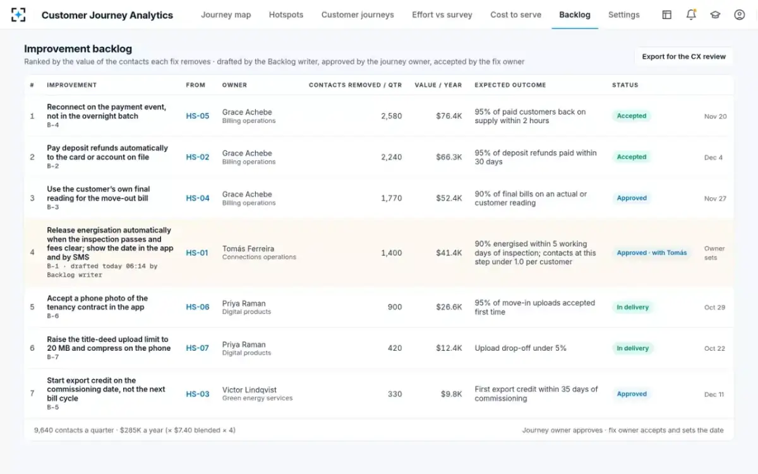Click the 'Owner sets' date cell
This screenshot has height=474, width=758.
click(714, 253)
